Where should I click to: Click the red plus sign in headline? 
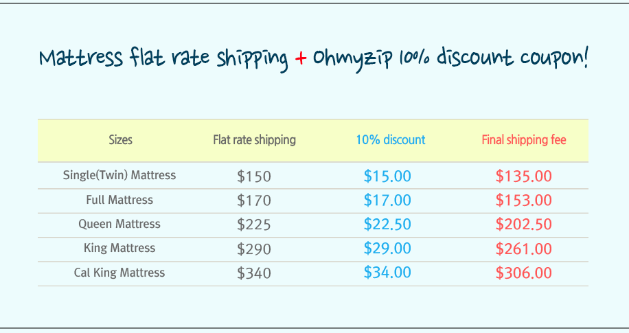(301, 58)
